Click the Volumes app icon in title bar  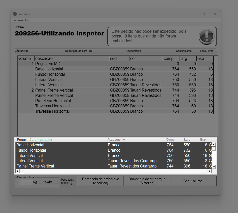click(15, 14)
